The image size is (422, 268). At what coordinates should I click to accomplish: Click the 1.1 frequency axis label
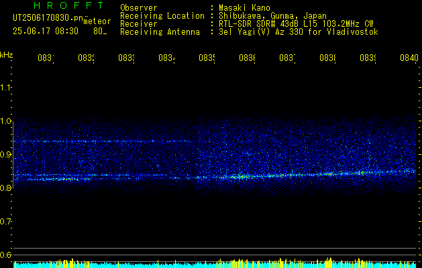[5, 87]
